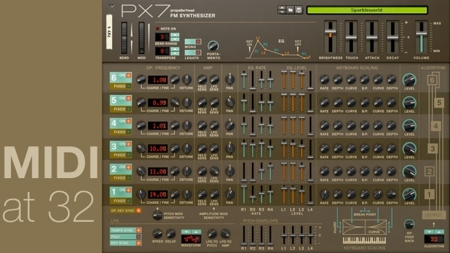This screenshot has width=450, height=253.
Task: Click operator 1 keyboard scaling Rate knob
Action: coord(324,194)
